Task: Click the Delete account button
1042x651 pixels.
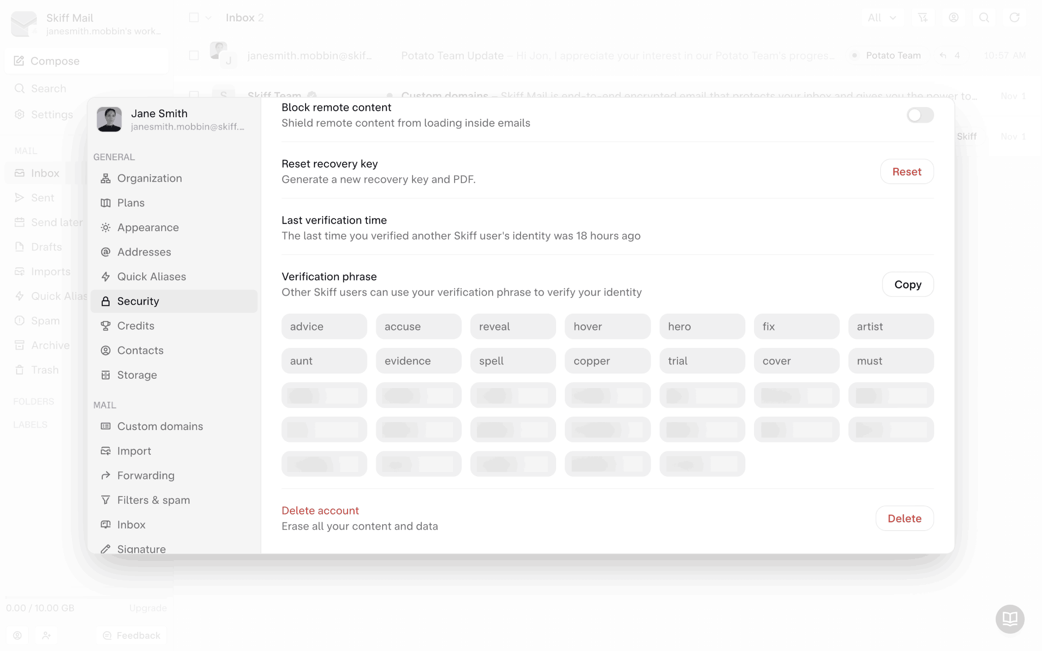Action: 904,518
